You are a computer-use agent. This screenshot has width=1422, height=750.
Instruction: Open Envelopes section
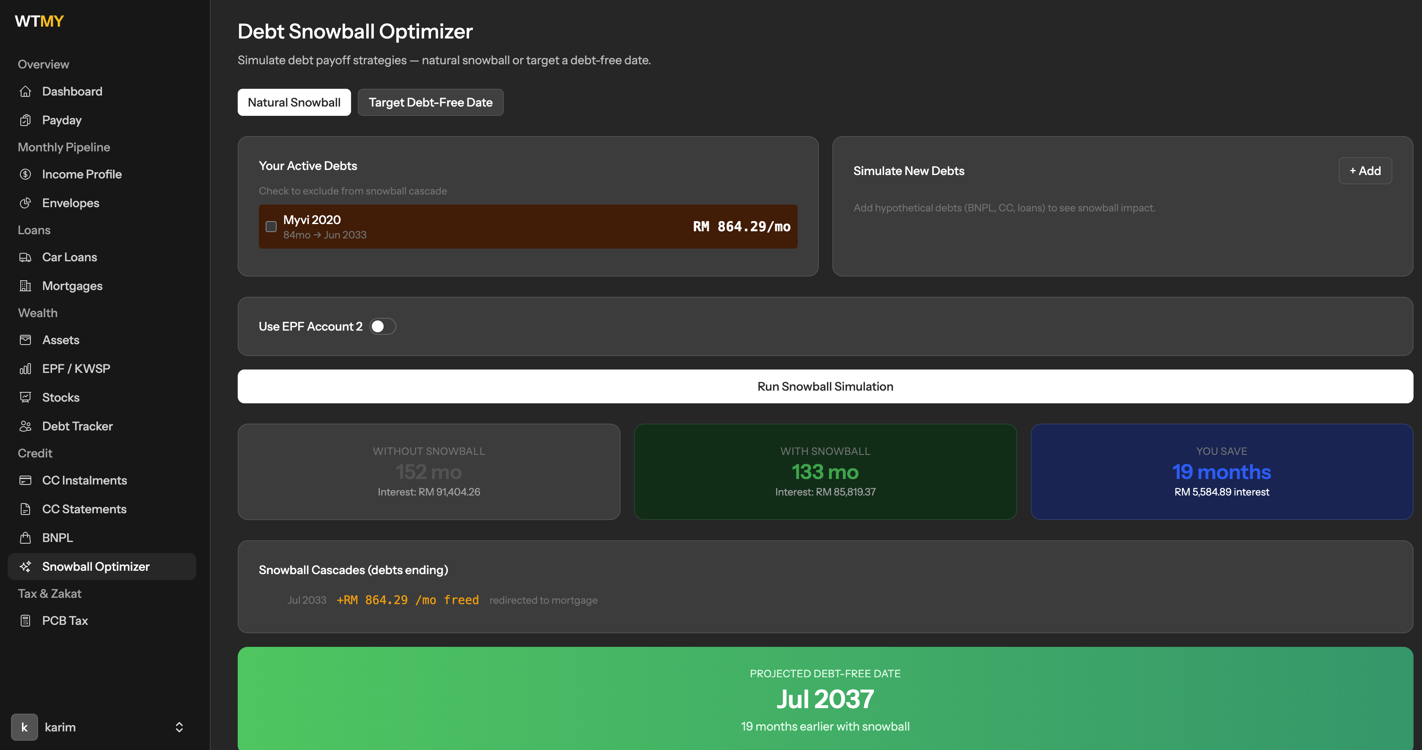point(102,203)
